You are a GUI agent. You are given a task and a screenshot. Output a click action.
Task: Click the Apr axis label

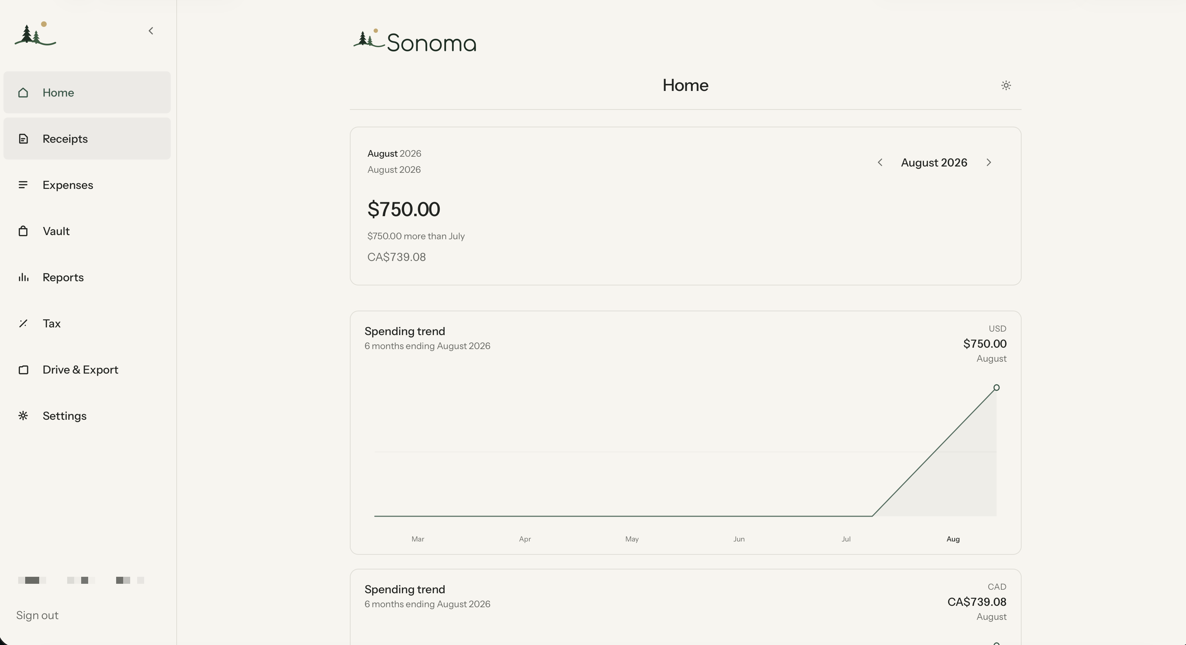[525, 539]
